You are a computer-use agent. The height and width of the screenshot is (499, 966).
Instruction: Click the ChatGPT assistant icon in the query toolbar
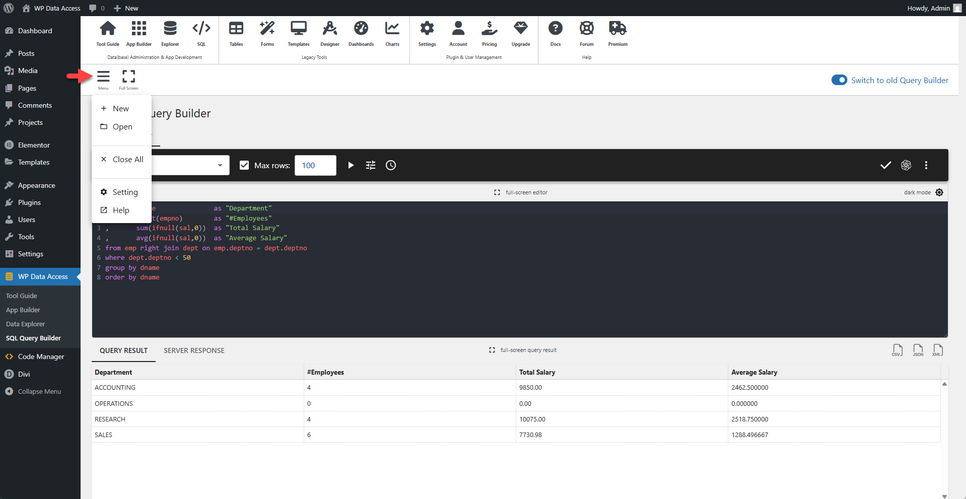[x=906, y=165]
